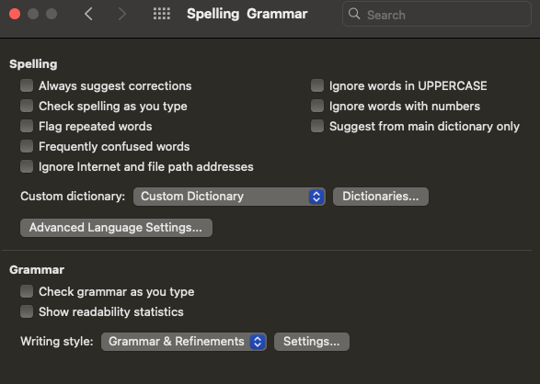540x384 pixels.
Task: Click the Spelling section heading
Action: pos(33,64)
